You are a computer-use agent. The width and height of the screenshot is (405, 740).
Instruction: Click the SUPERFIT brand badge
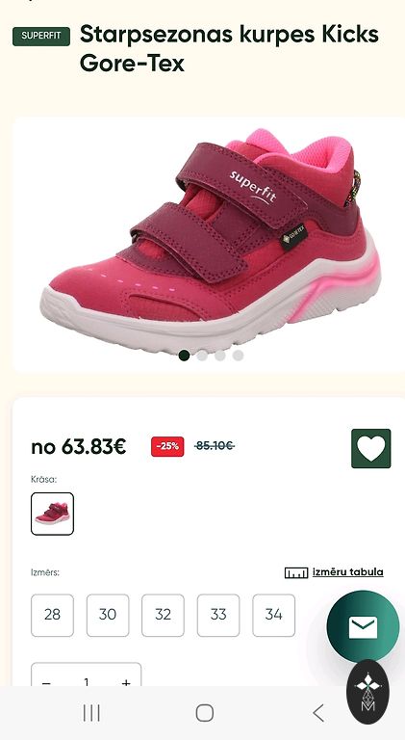point(41,37)
